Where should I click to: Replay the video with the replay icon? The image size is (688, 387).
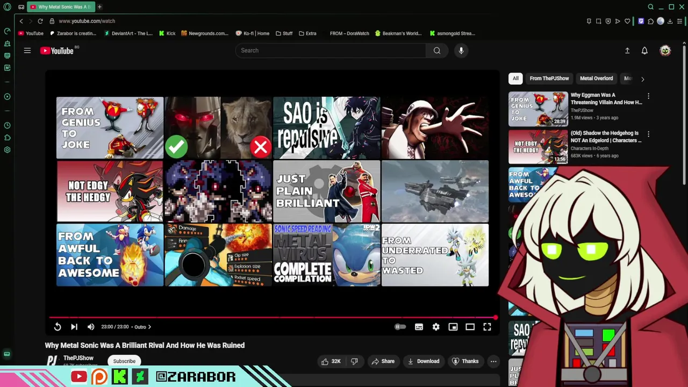pos(58,327)
